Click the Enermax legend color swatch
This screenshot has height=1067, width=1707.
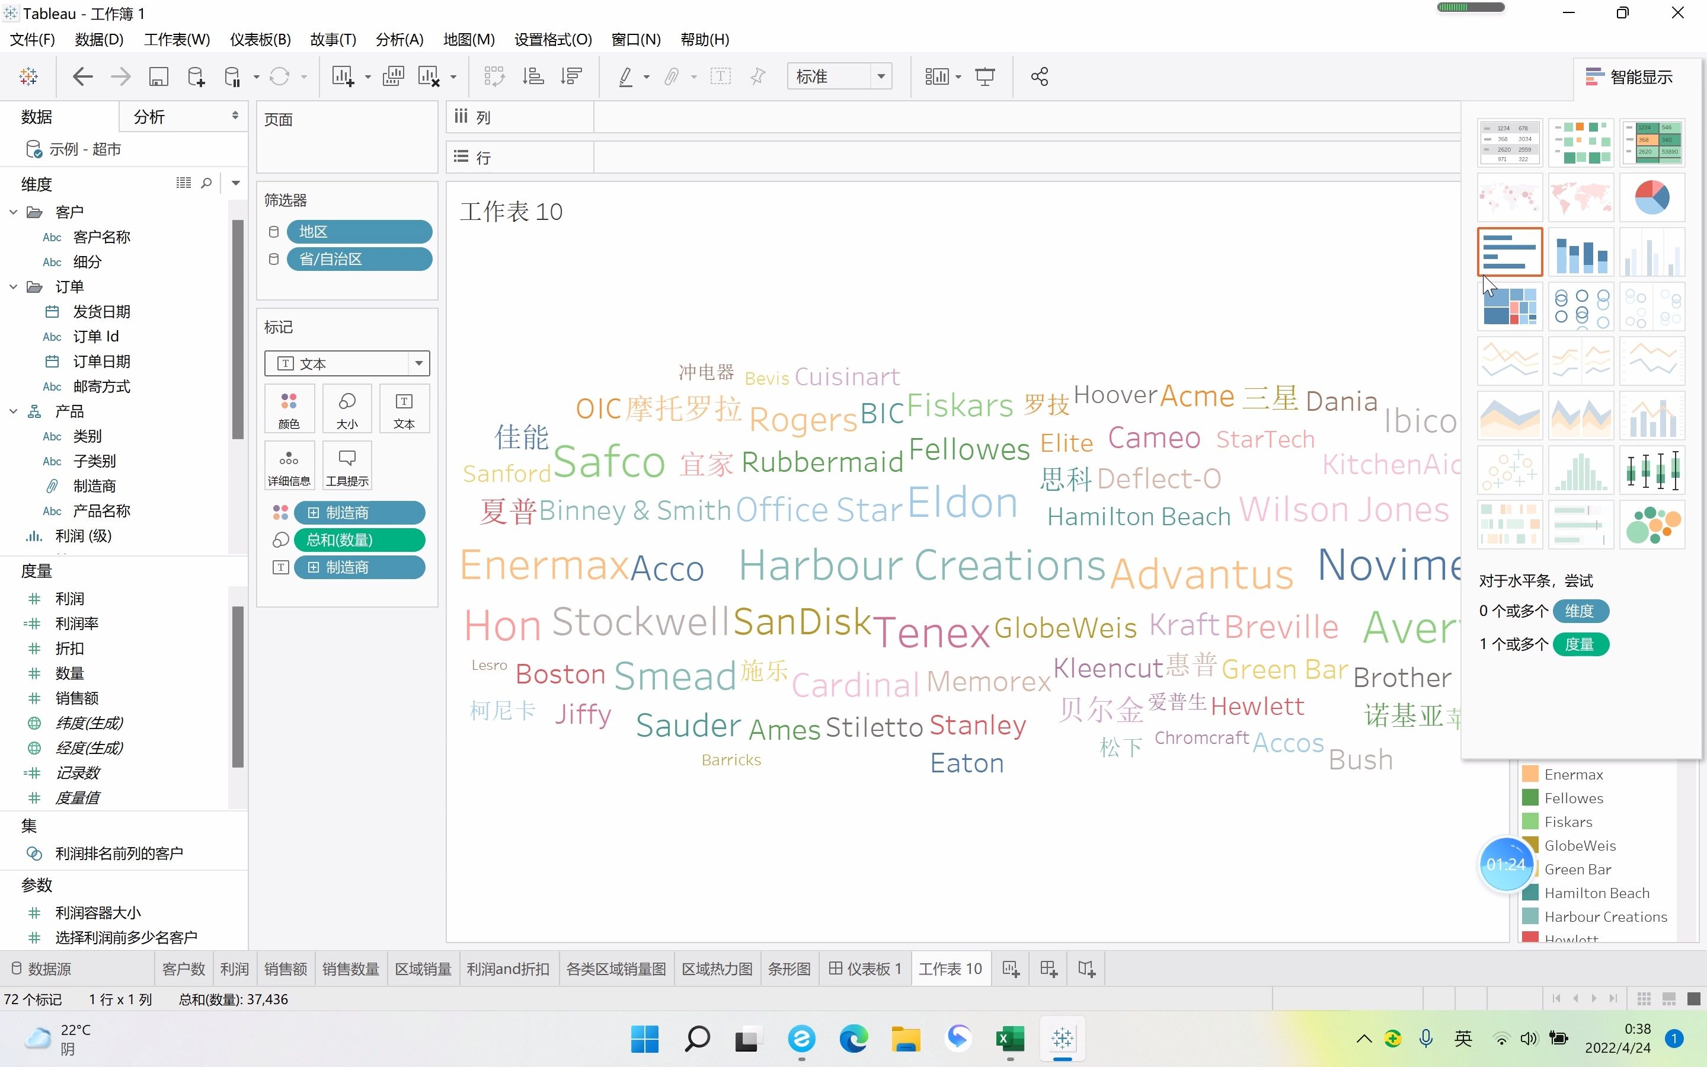pos(1530,774)
